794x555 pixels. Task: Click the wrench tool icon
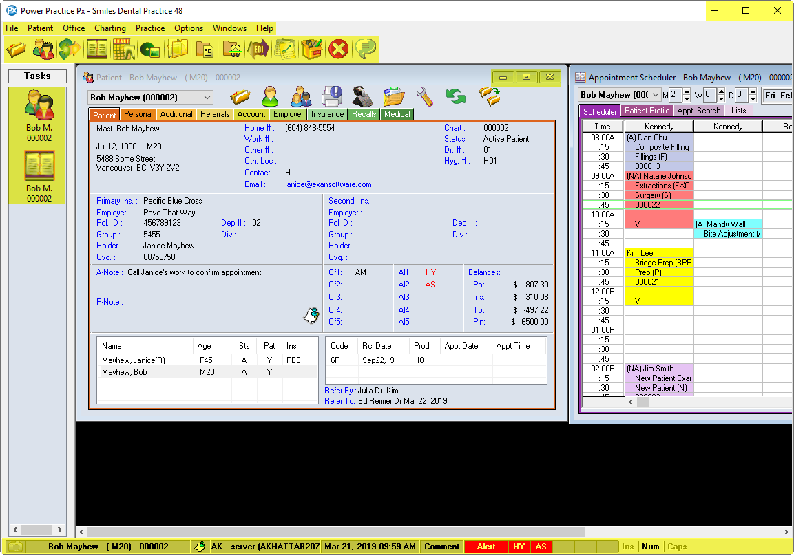425,96
